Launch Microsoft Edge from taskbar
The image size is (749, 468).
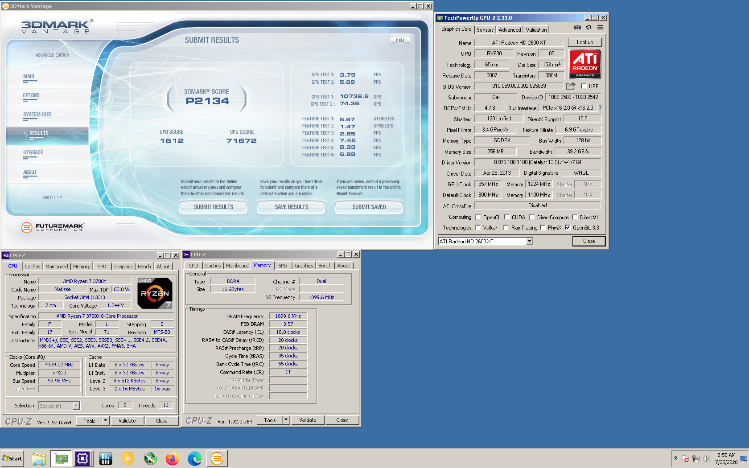(x=194, y=459)
